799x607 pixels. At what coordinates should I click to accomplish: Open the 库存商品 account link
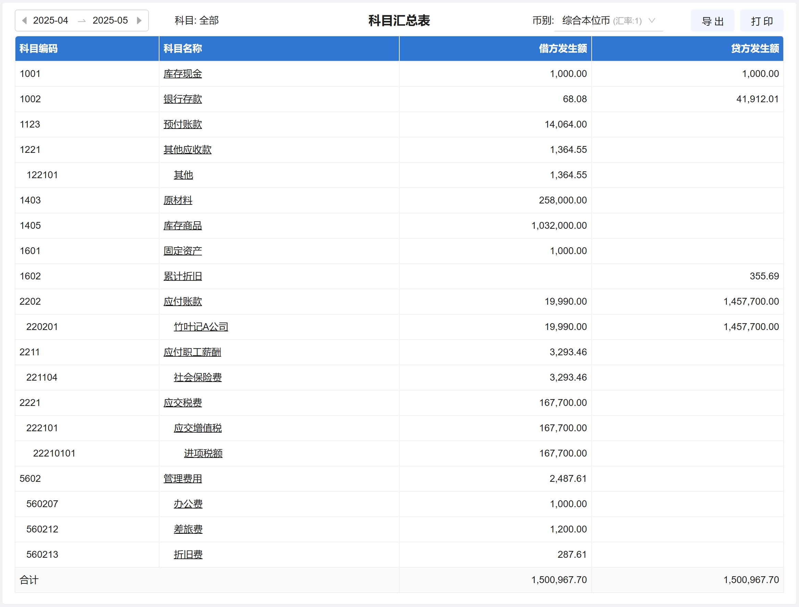click(x=183, y=225)
